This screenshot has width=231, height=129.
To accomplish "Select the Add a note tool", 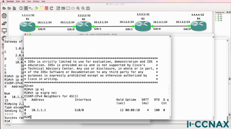I will coord(58,8).
